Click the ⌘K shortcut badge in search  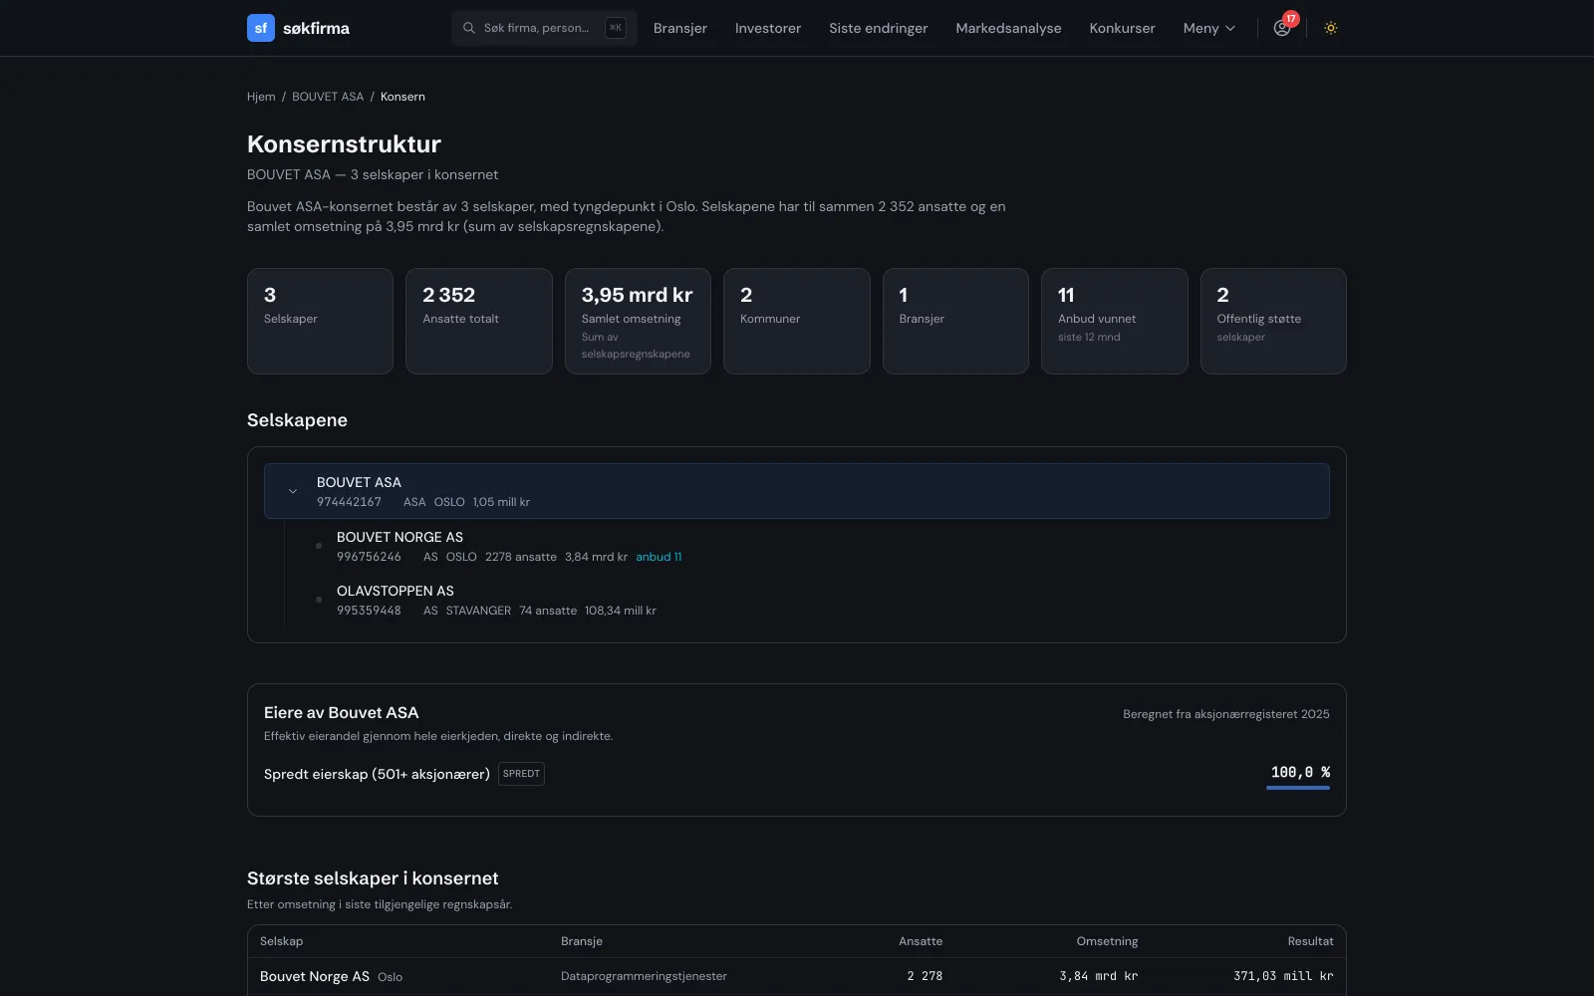(616, 28)
